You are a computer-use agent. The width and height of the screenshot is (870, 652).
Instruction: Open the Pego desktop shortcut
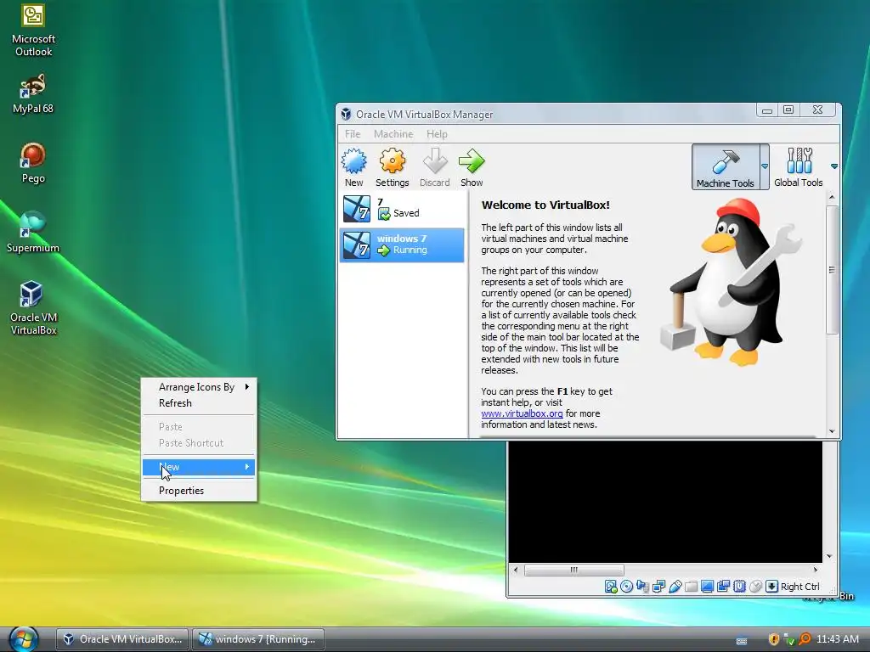(x=33, y=162)
